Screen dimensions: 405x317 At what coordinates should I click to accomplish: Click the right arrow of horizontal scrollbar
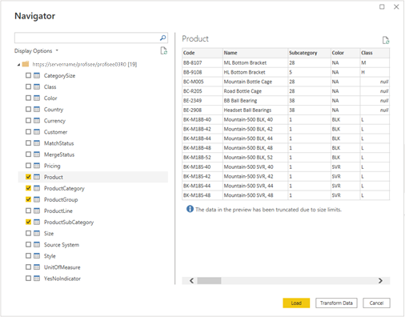click(x=380, y=280)
